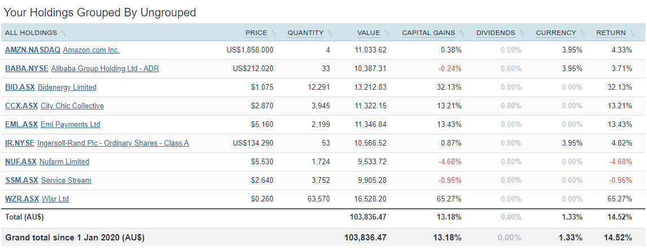Open Service Stream holding link

(66, 181)
